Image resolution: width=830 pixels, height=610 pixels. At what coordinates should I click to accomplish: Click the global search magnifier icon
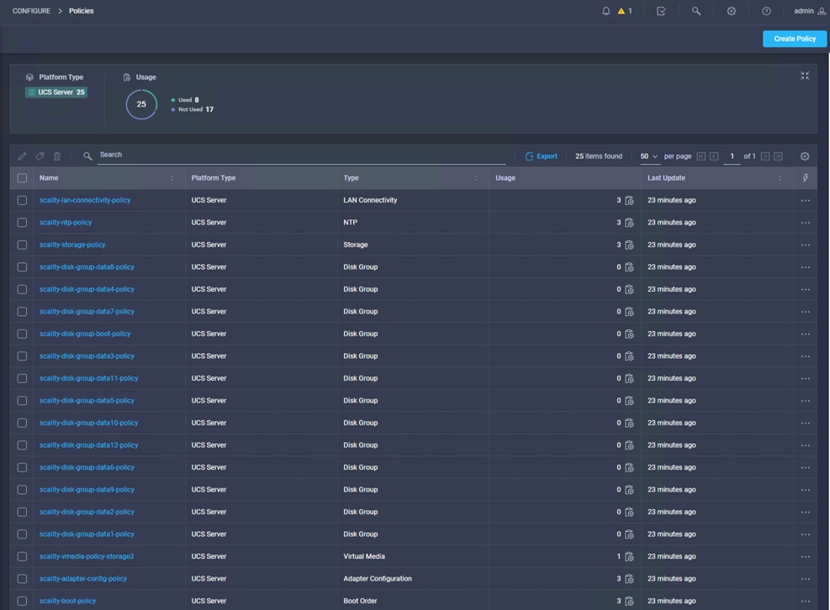pyautogui.click(x=696, y=11)
